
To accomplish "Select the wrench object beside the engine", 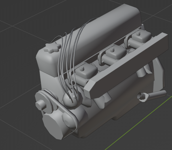I will pos(152,96).
